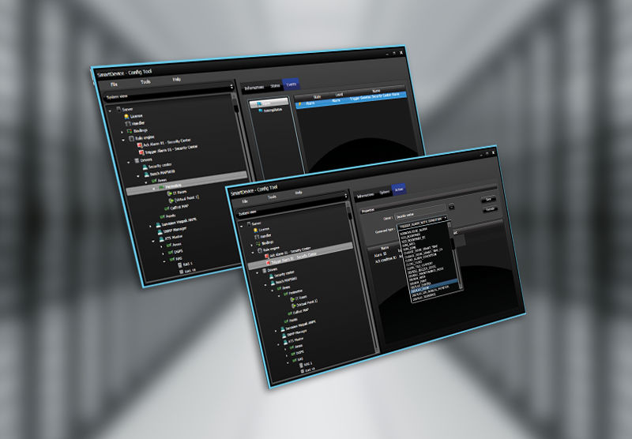Select Events tab in back window
This screenshot has height=439, width=632.
point(291,84)
